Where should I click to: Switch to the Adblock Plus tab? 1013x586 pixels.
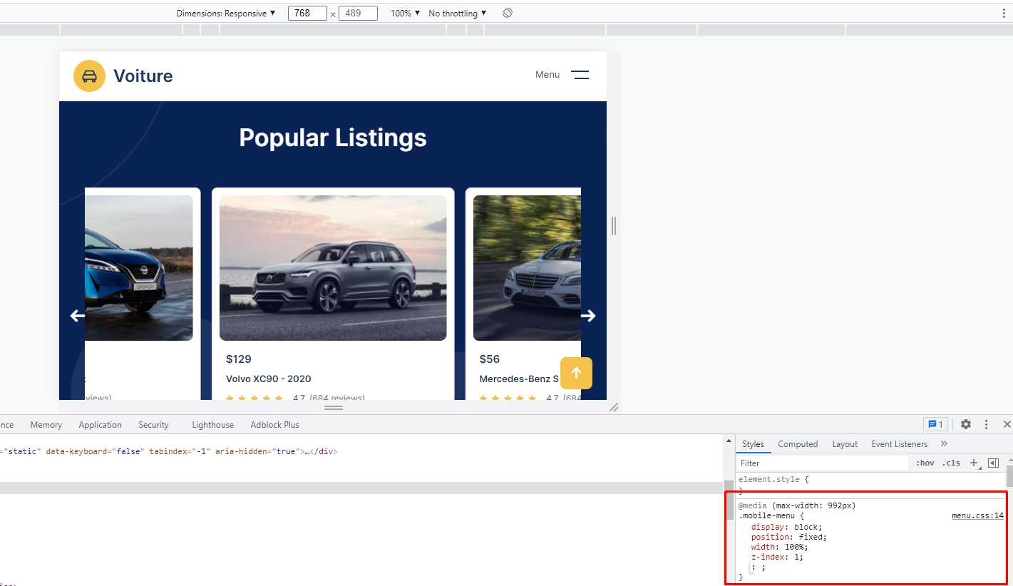point(275,425)
